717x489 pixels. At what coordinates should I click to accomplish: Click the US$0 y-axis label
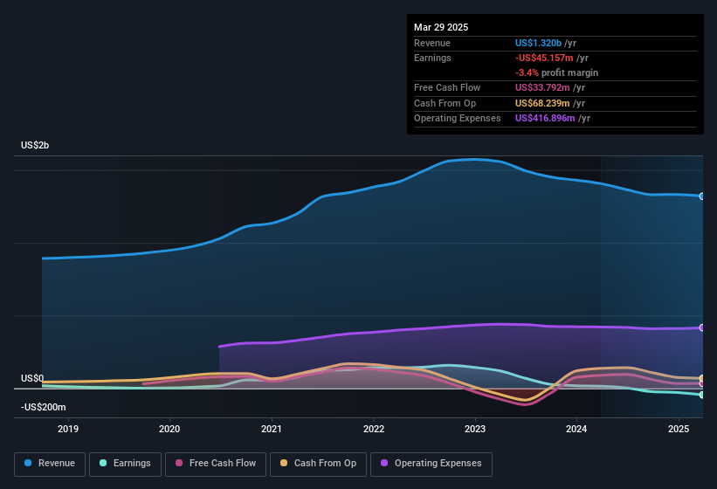(x=32, y=378)
